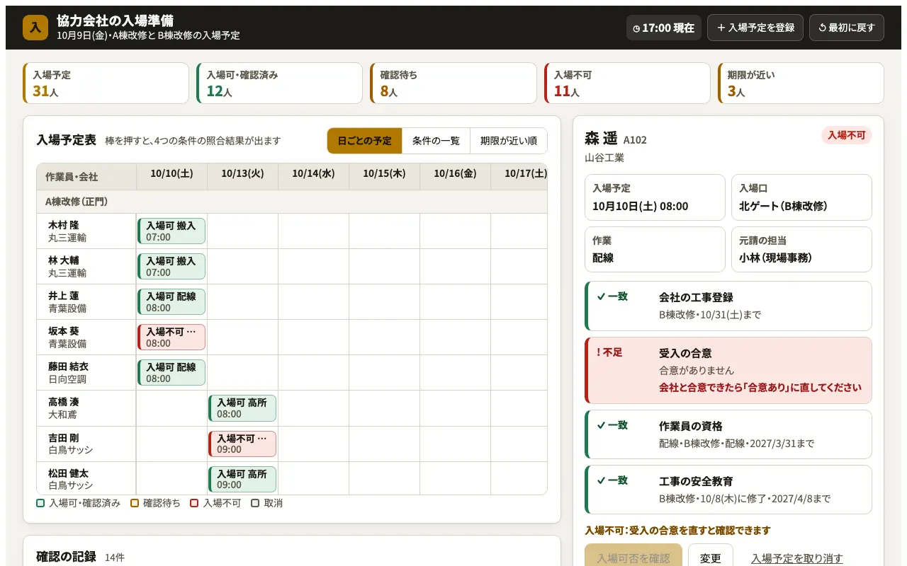
Task: Open the 入場不可 11人 summary card
Action: [626, 83]
